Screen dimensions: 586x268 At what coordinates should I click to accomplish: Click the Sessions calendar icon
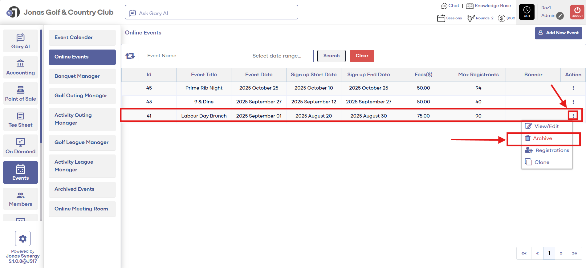[441, 18]
